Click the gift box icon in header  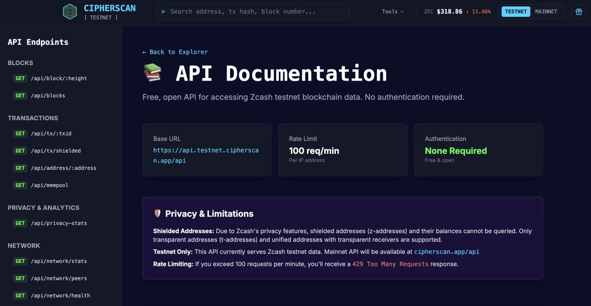click(x=579, y=11)
